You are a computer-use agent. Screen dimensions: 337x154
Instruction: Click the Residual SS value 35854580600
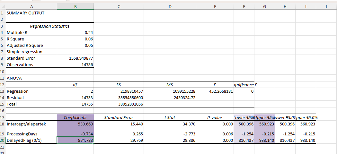pyautogui.click(x=119, y=98)
